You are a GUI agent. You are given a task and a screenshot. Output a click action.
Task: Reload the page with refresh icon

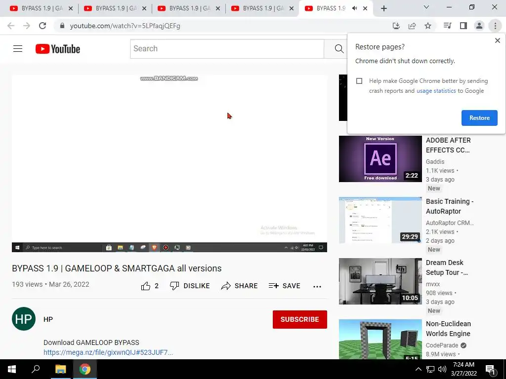click(x=42, y=26)
